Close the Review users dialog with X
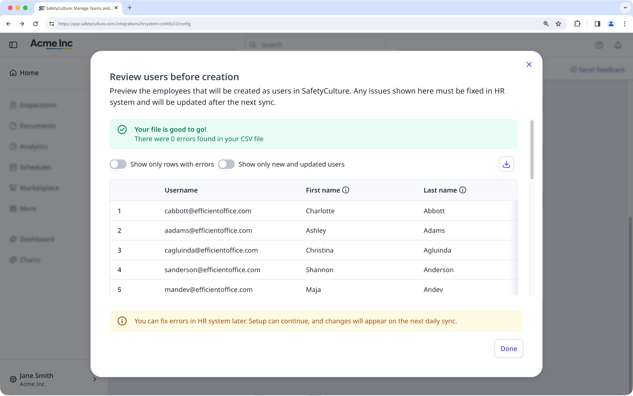The width and height of the screenshot is (633, 396). tap(529, 64)
